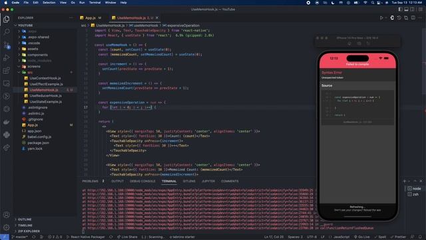Click the split editor icon

click(x=413, y=18)
